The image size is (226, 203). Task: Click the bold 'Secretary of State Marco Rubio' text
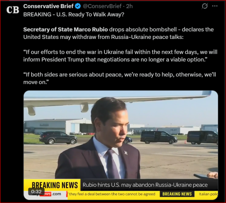coord(66,29)
